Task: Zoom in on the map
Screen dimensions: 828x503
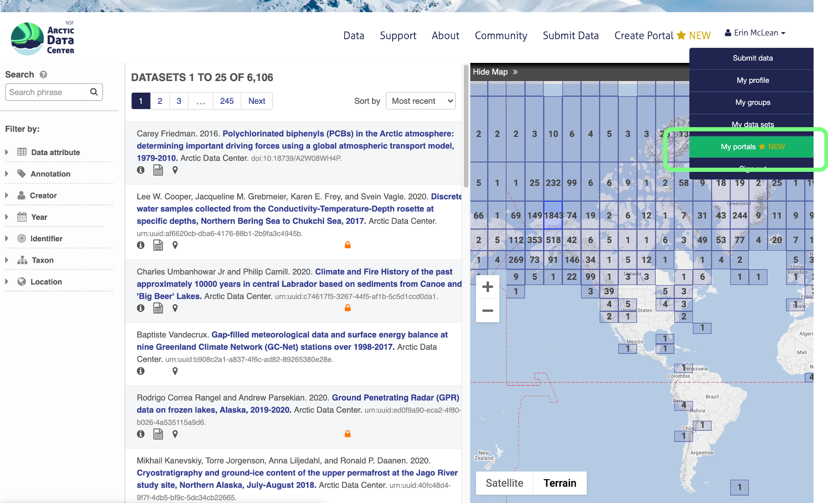Action: 488,287
